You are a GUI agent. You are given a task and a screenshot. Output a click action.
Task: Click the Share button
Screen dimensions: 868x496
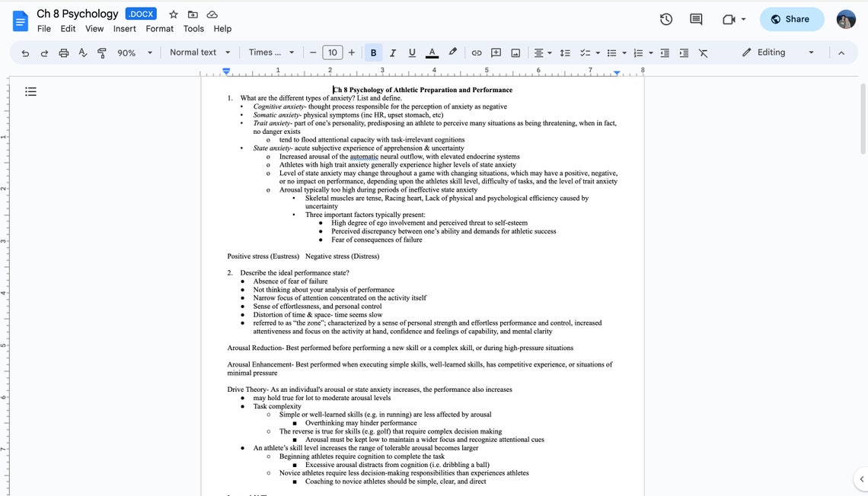(792, 19)
